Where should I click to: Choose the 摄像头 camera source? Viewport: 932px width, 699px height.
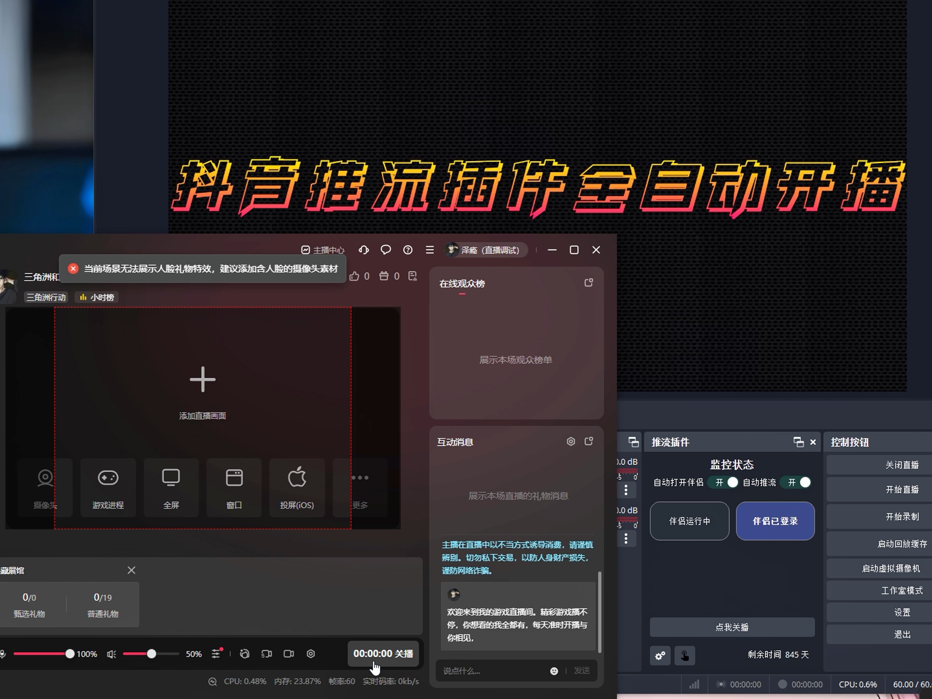45,487
